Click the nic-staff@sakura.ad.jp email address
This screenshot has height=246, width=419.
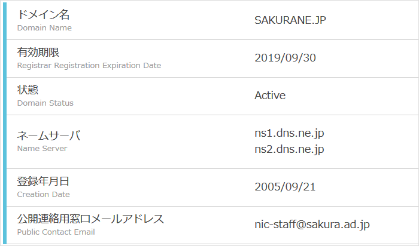pos(312,225)
